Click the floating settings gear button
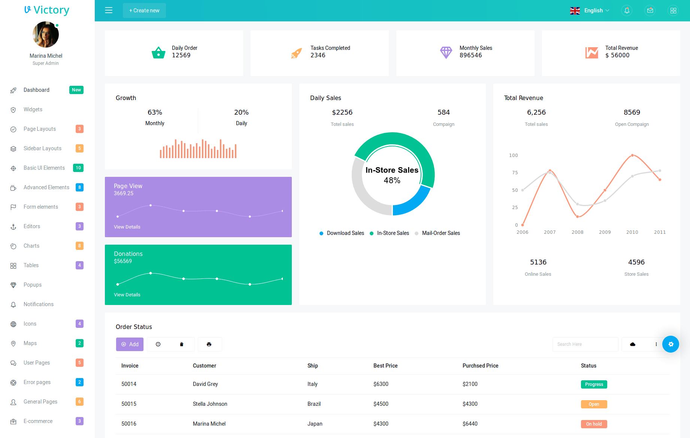 coord(671,344)
